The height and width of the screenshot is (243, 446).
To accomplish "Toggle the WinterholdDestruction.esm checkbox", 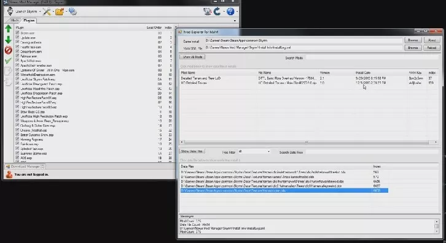I will [17, 75].
